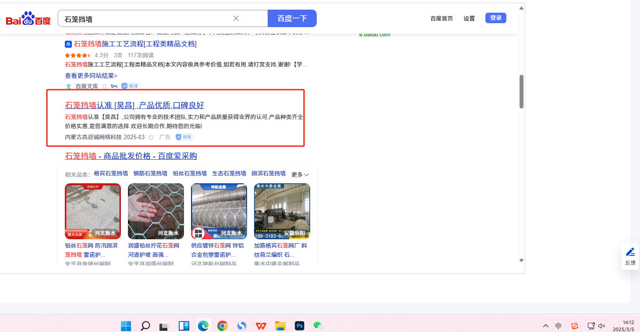Image resolution: width=640 pixels, height=332 pixels.
Task: Click the 保障 badge beside 百度文库
Action: (x=131, y=86)
